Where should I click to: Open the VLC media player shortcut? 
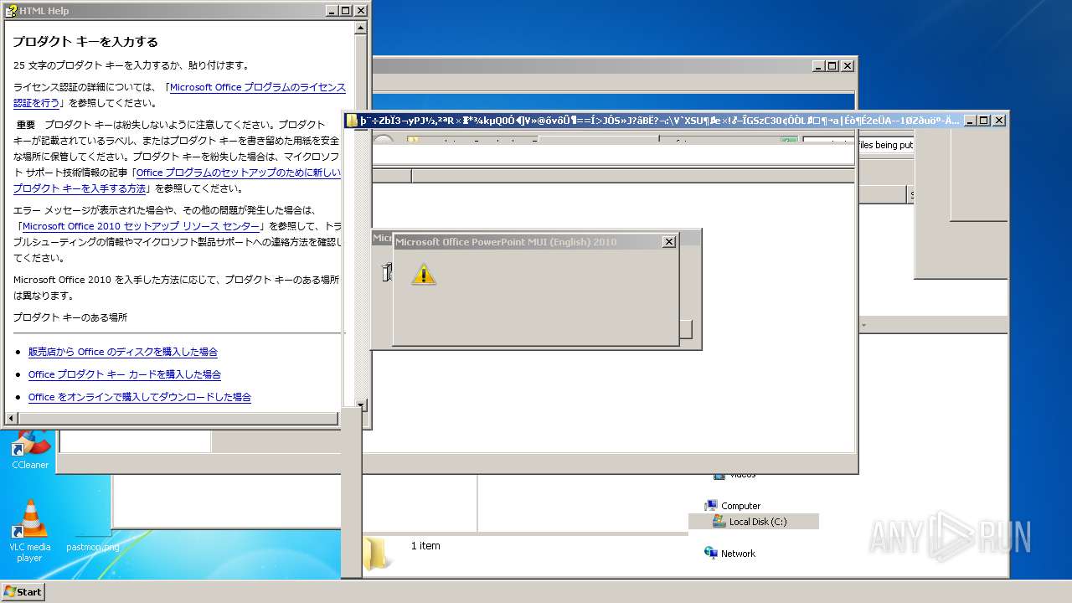30,530
